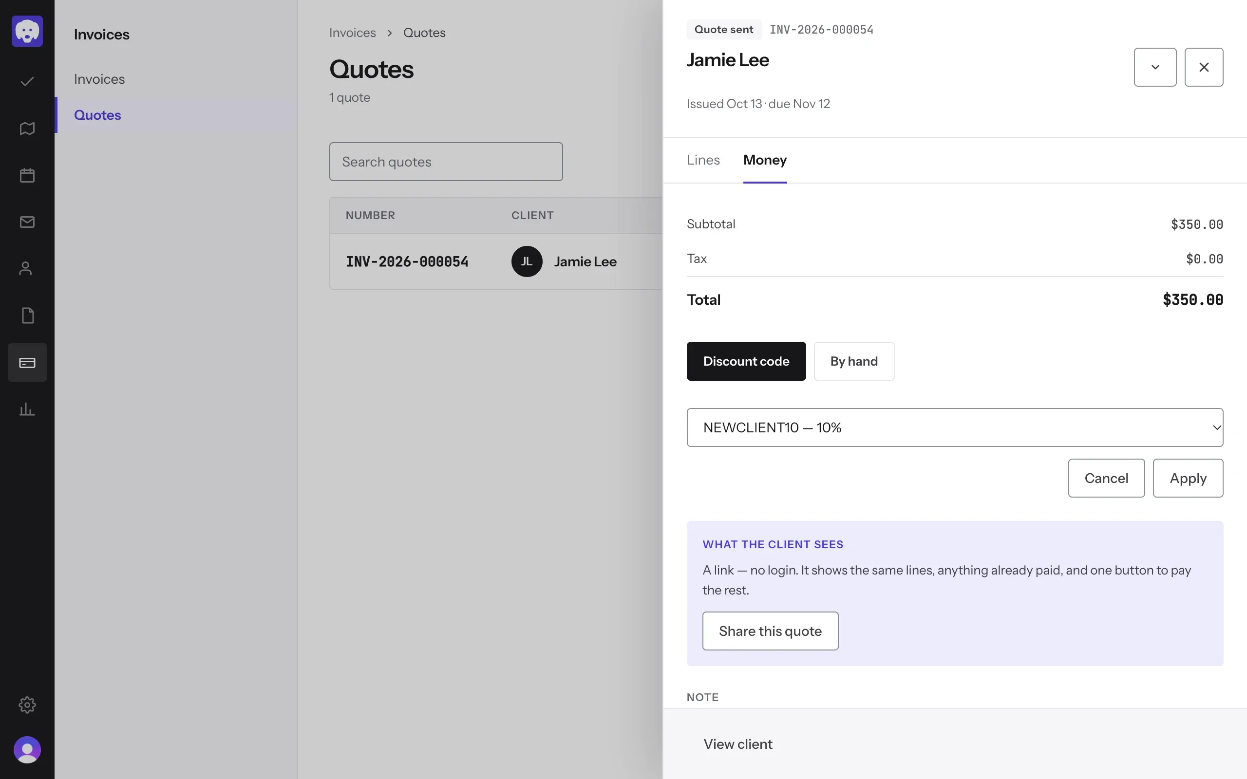
Task: Select Invoices in the left menu
Action: tap(99, 79)
